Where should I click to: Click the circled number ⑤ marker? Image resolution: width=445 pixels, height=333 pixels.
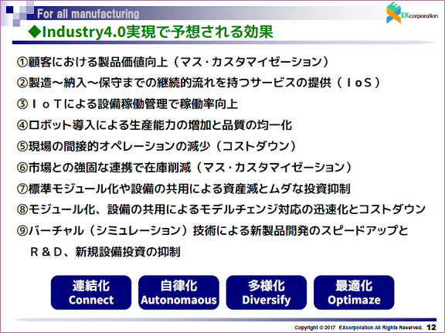click(22, 147)
